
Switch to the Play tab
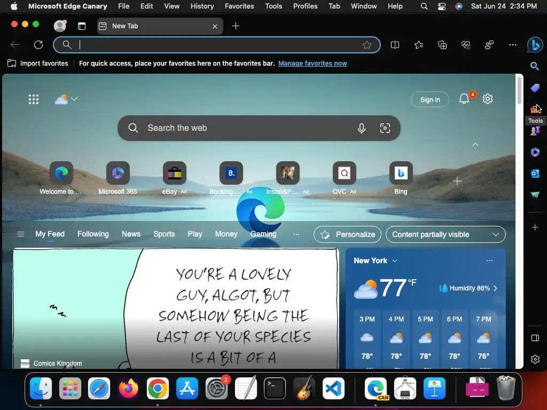coord(194,234)
